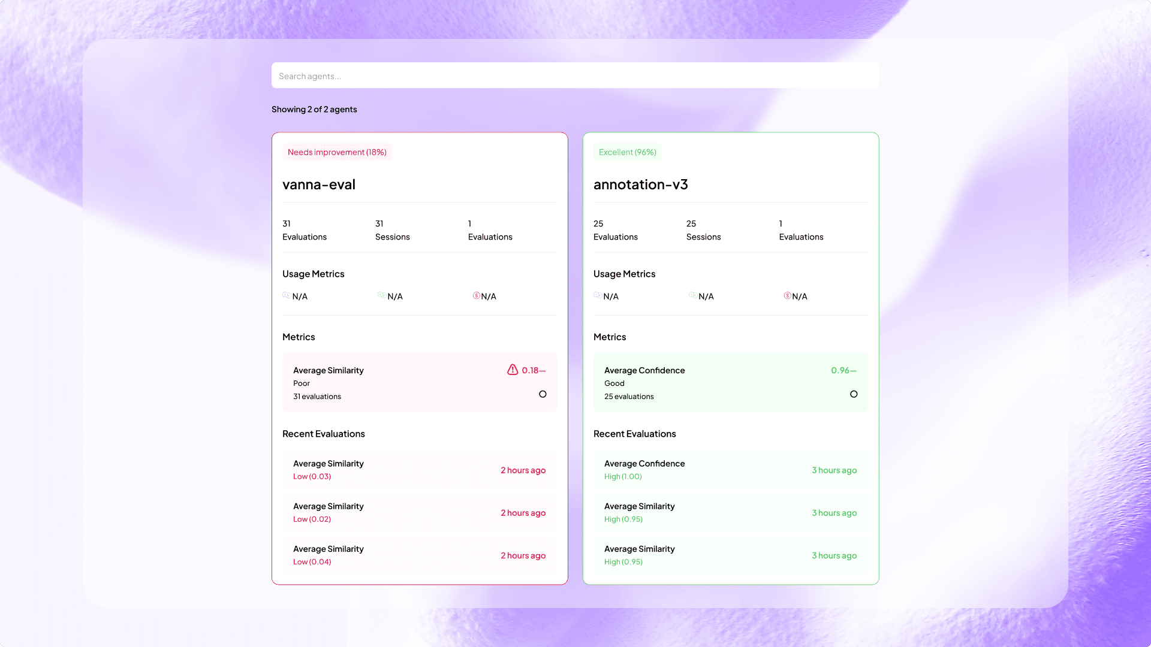
Task: Click the purple token icon in vanna-eval usage
Action: coord(287,295)
